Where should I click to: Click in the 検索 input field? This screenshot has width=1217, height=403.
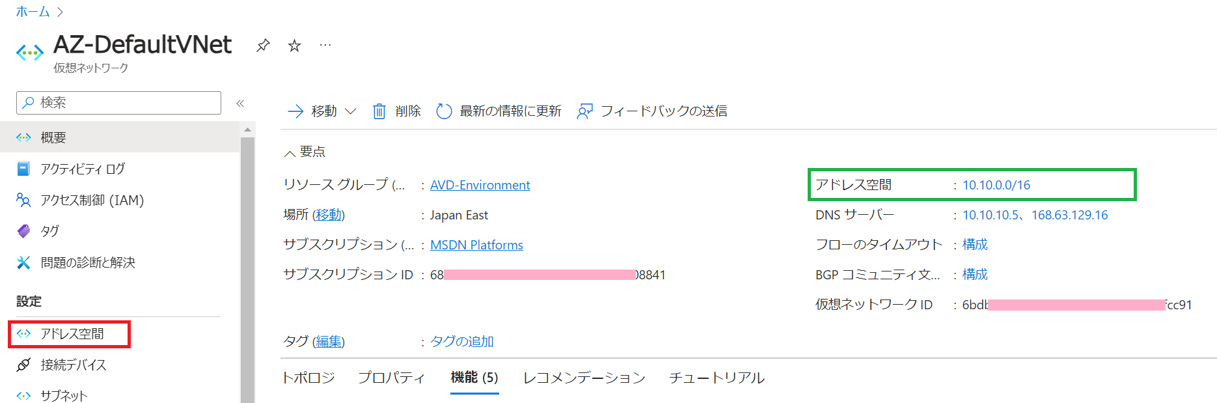pyautogui.click(x=118, y=103)
